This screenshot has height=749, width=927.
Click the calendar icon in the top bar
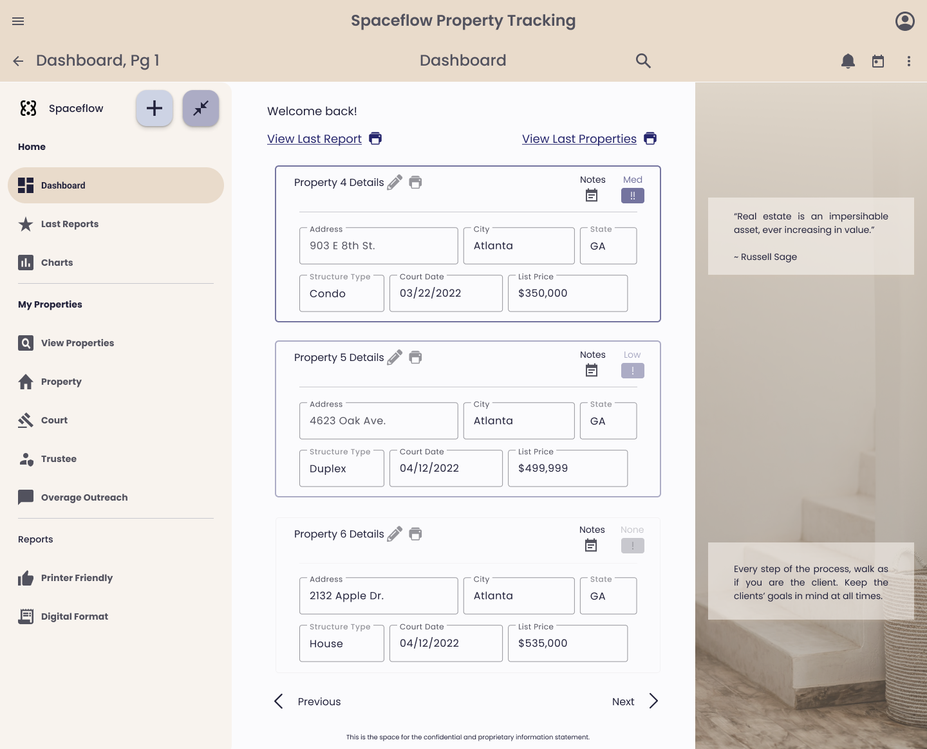click(878, 60)
